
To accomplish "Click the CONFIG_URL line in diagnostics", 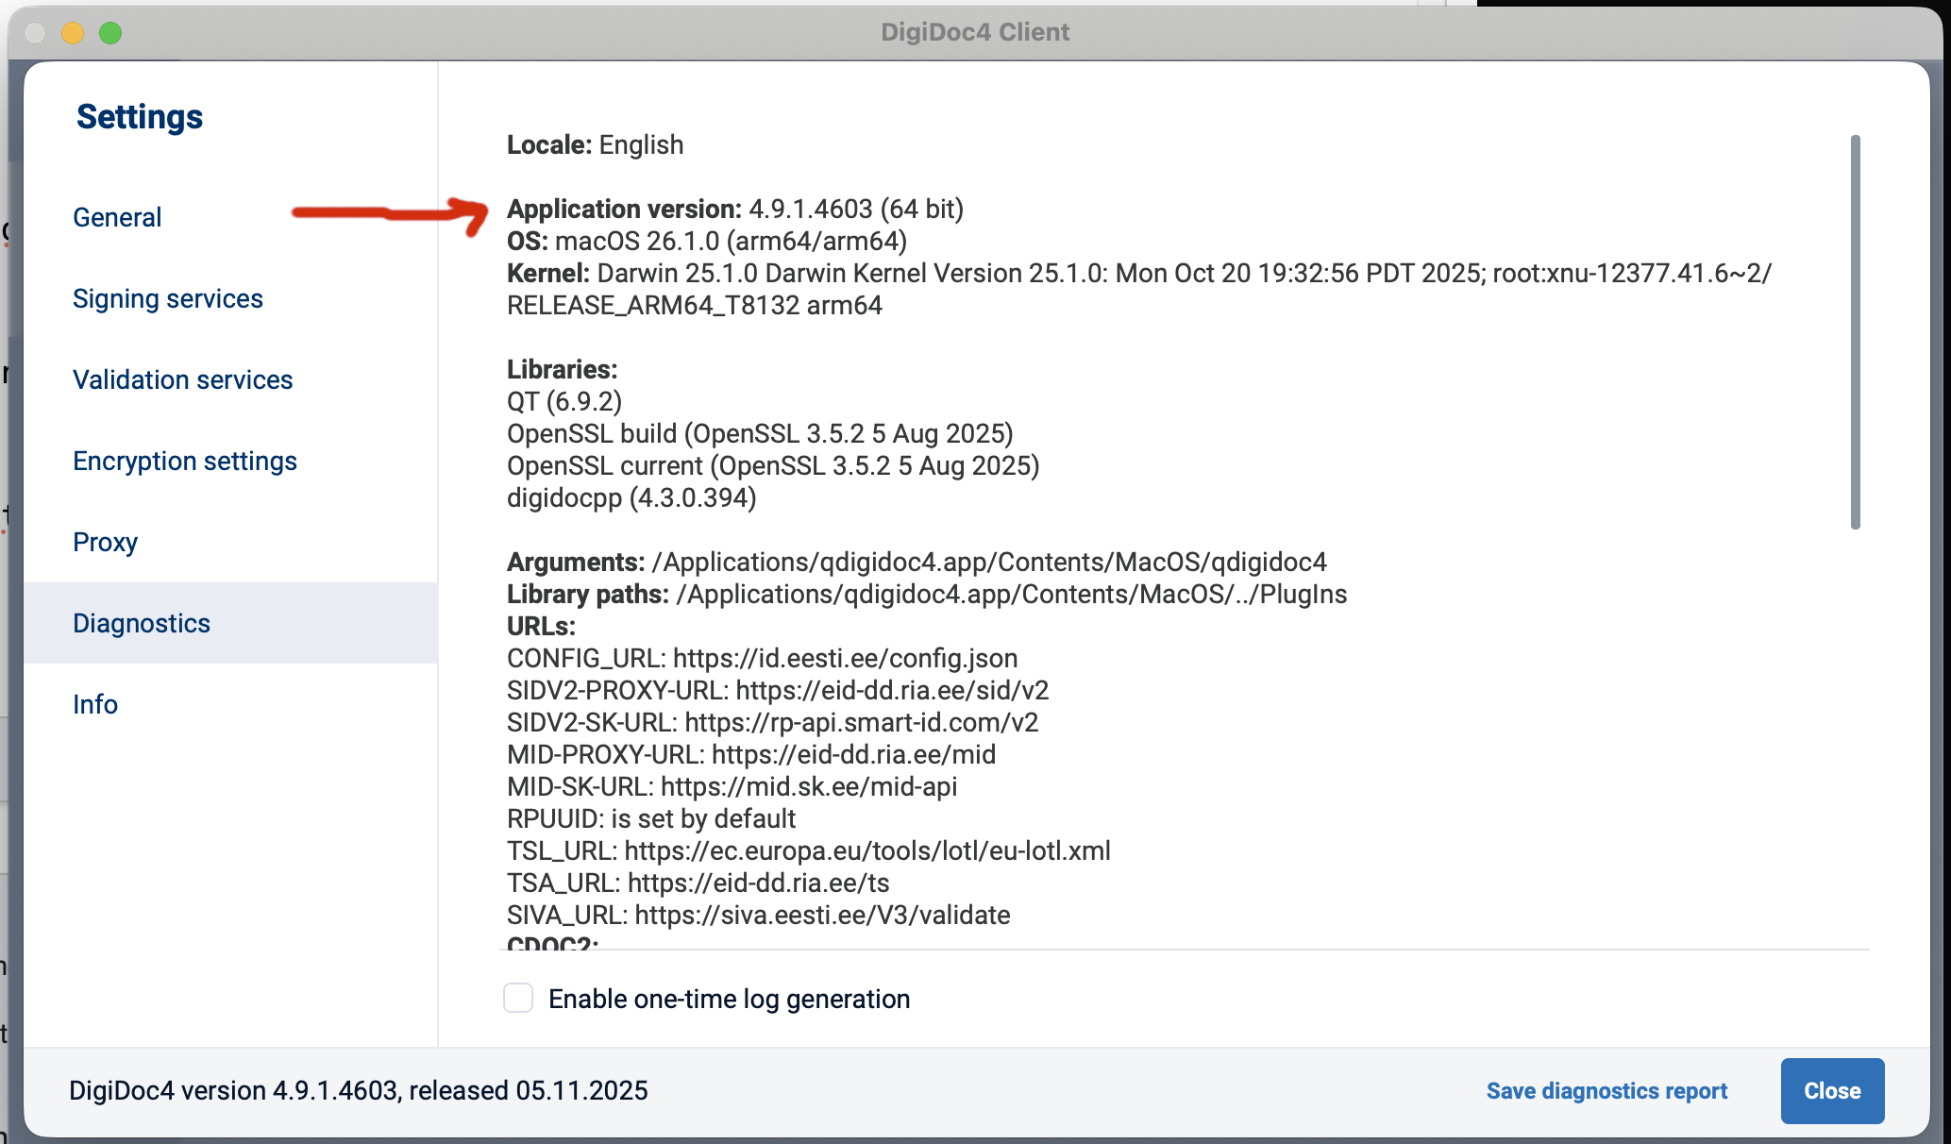I will pos(762,658).
